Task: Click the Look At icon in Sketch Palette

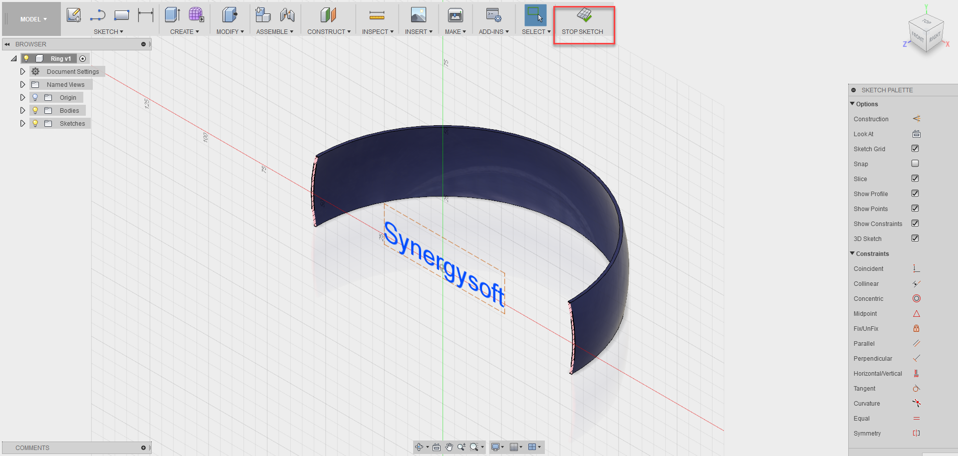Action: coord(916,134)
